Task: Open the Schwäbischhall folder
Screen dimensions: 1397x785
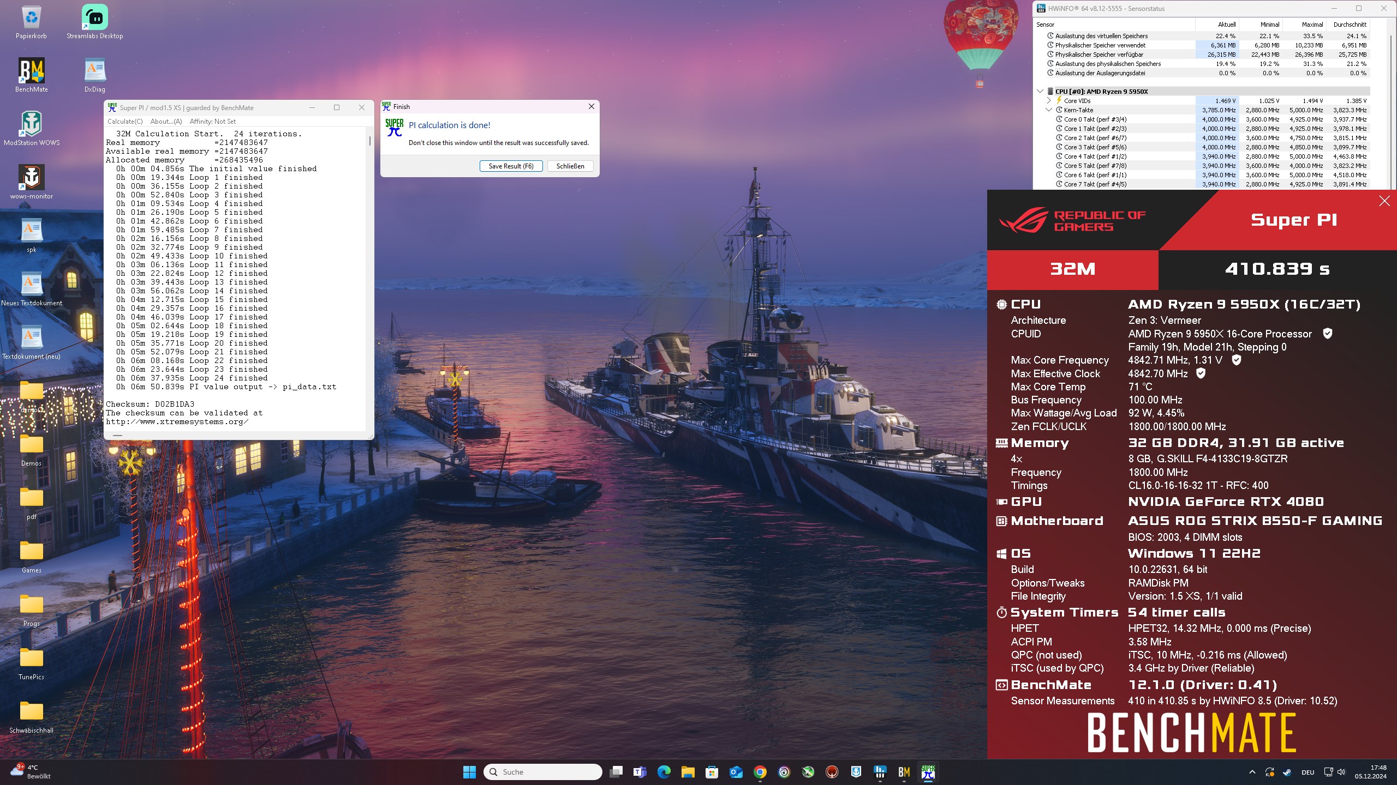Action: 31,716
